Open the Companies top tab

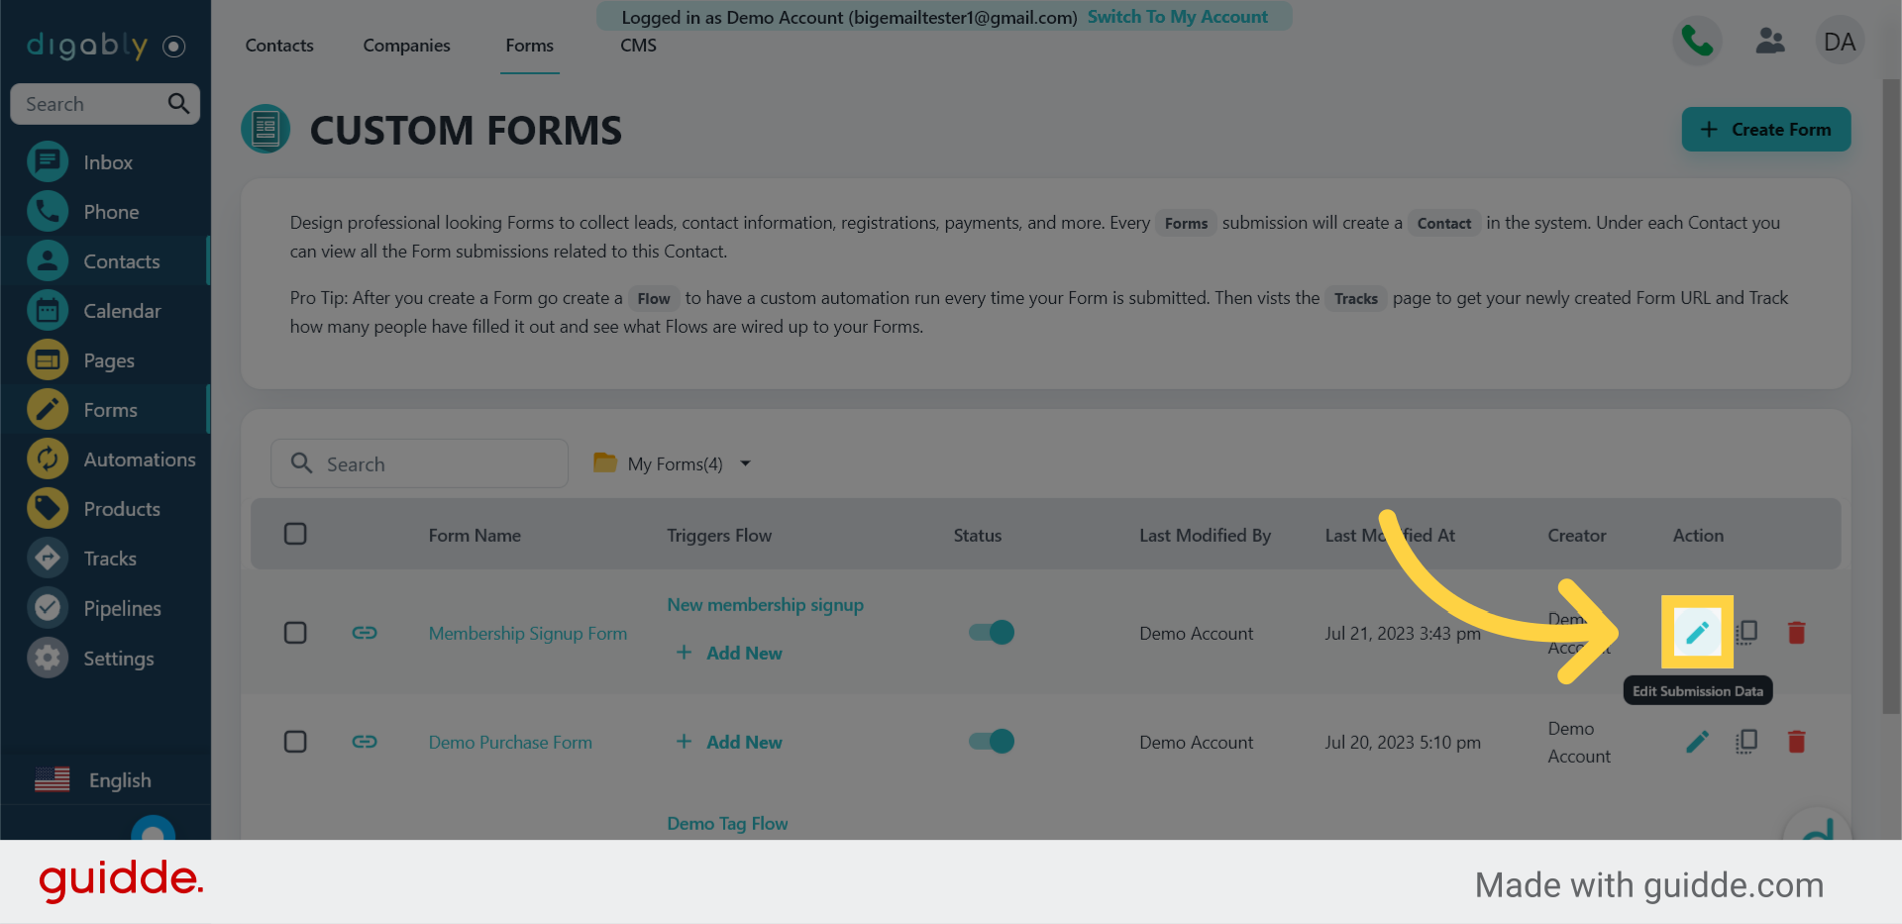coord(406,46)
